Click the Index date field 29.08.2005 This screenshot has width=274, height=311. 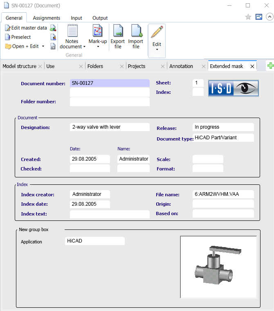pos(90,204)
